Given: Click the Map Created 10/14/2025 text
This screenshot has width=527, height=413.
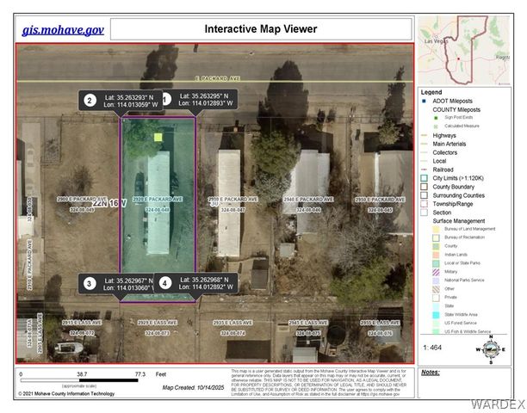Looking at the screenshot, I should pos(193,387).
